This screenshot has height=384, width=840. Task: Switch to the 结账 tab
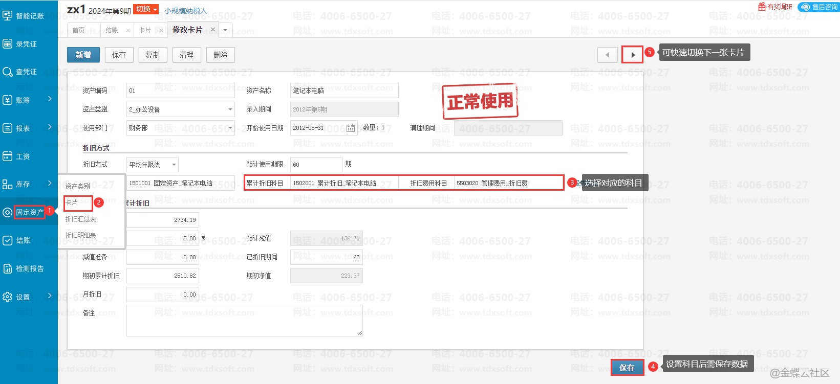[x=112, y=31]
